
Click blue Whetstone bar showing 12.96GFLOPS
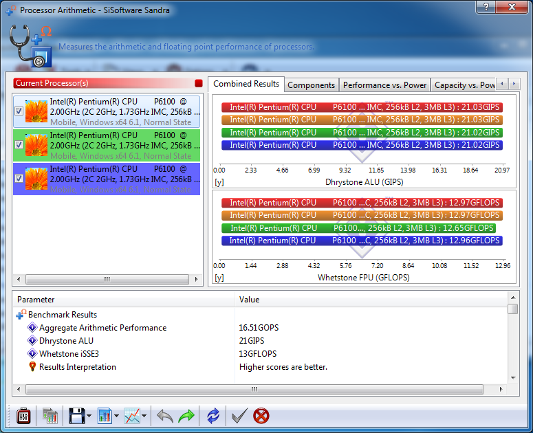pyautogui.click(x=362, y=241)
